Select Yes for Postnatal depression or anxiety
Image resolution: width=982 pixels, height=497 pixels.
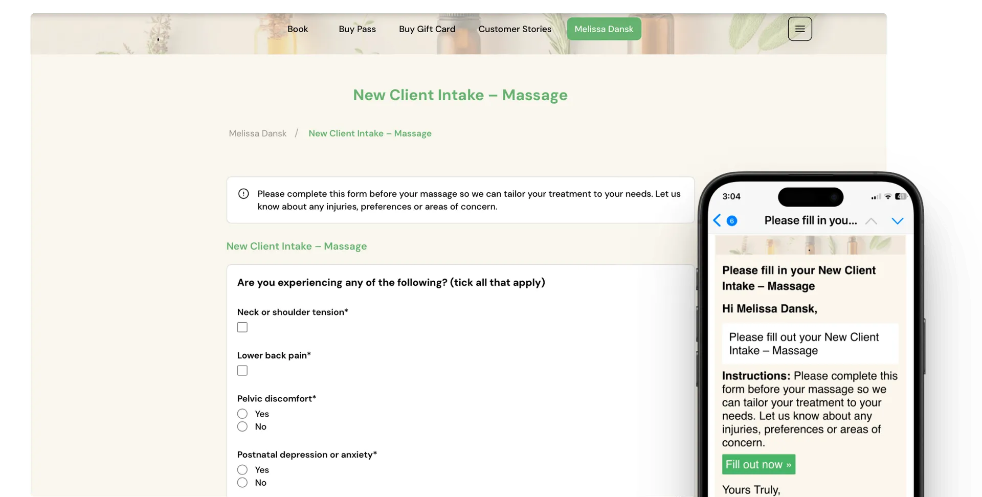[242, 469]
